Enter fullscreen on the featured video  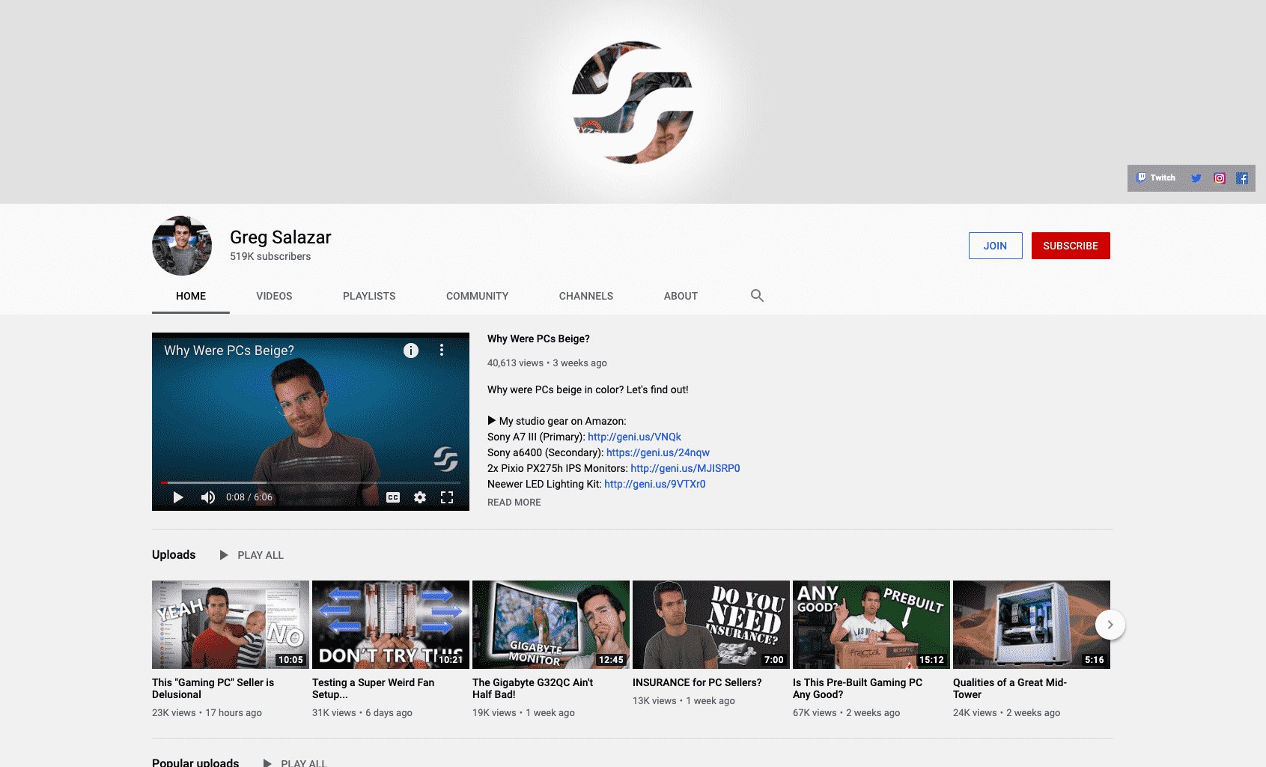(x=447, y=497)
